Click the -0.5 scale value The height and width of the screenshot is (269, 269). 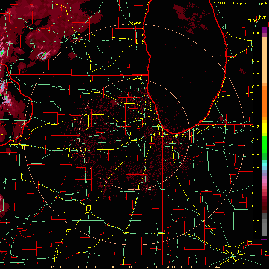(x=254, y=206)
